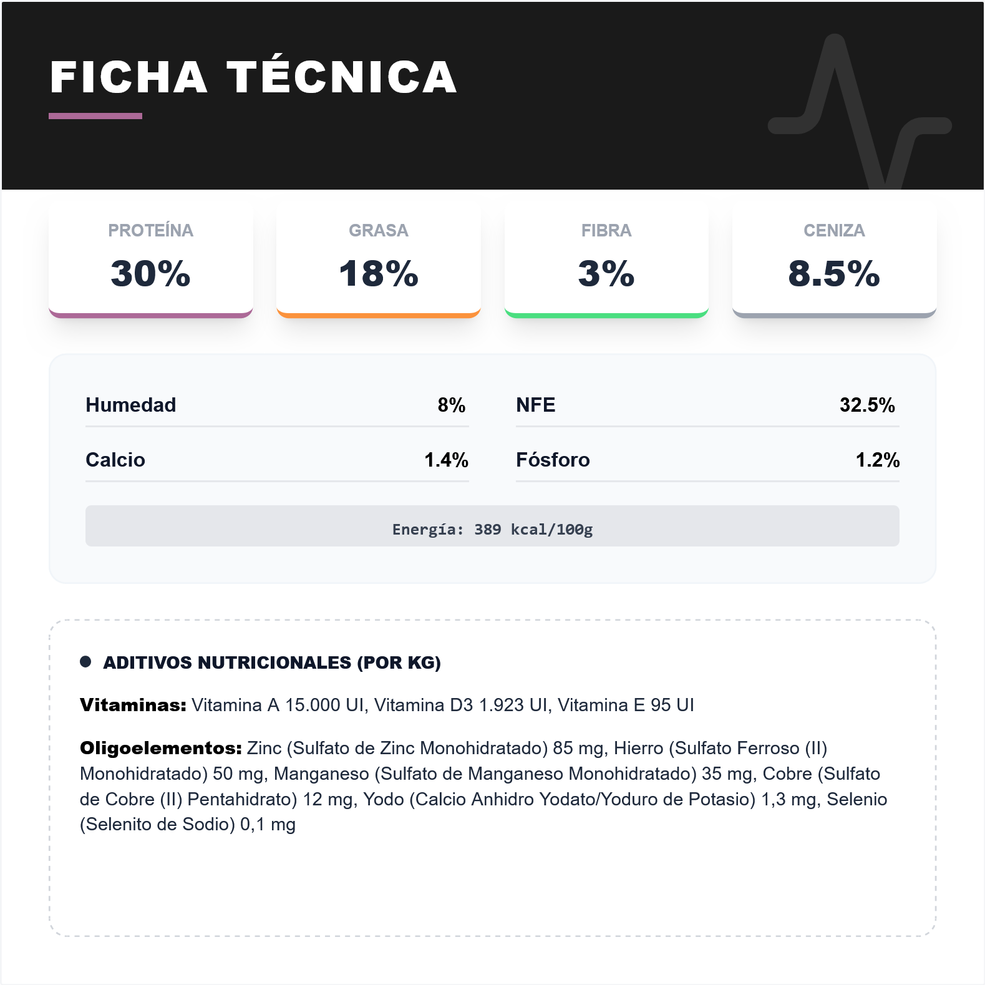Select the 18% Grasa value
Image resolution: width=985 pixels, height=985 pixels.
click(x=378, y=273)
